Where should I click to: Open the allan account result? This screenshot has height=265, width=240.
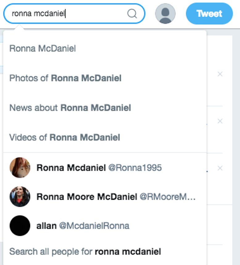pyautogui.click(x=46, y=226)
